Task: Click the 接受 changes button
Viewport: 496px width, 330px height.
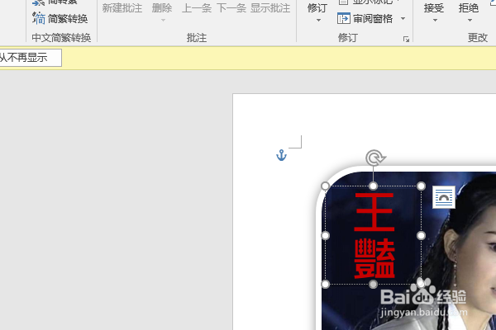Action: (x=434, y=8)
